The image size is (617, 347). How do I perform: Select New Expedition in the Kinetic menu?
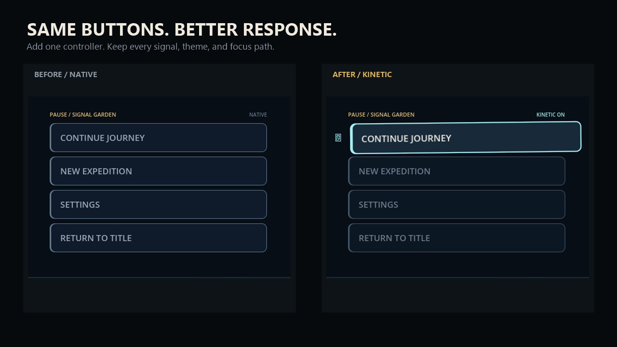[x=456, y=171]
